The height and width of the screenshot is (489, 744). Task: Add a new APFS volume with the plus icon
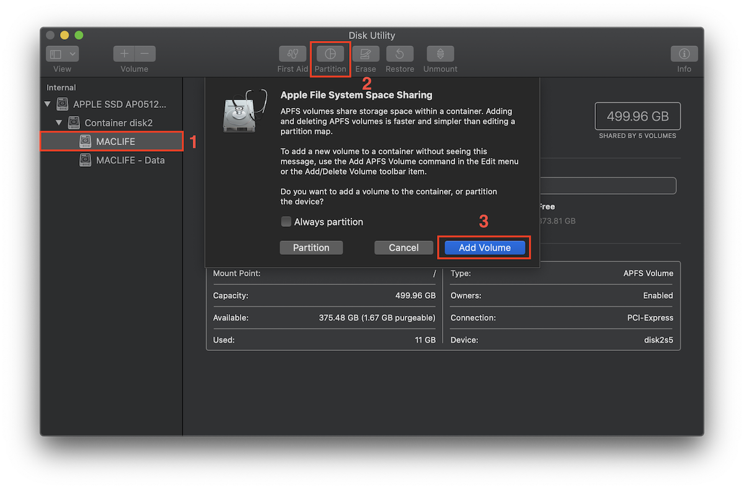click(123, 54)
